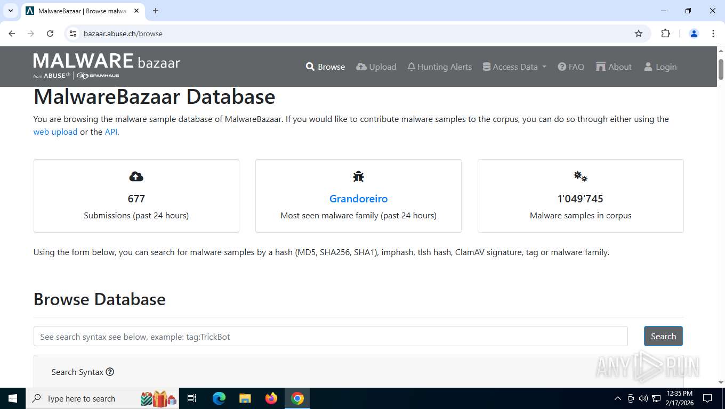The height and width of the screenshot is (409, 725).
Task: View site information icon
Action: [74, 34]
